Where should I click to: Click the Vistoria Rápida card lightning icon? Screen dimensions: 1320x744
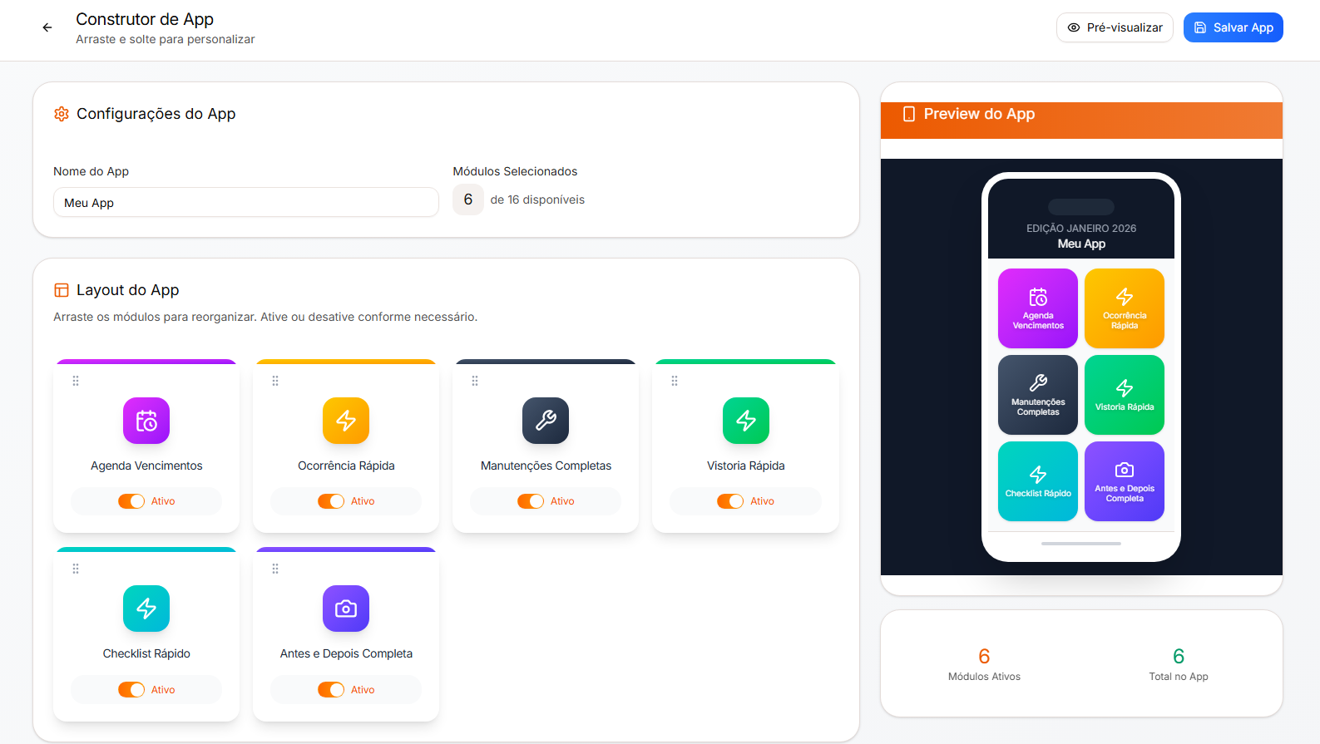[x=746, y=421]
